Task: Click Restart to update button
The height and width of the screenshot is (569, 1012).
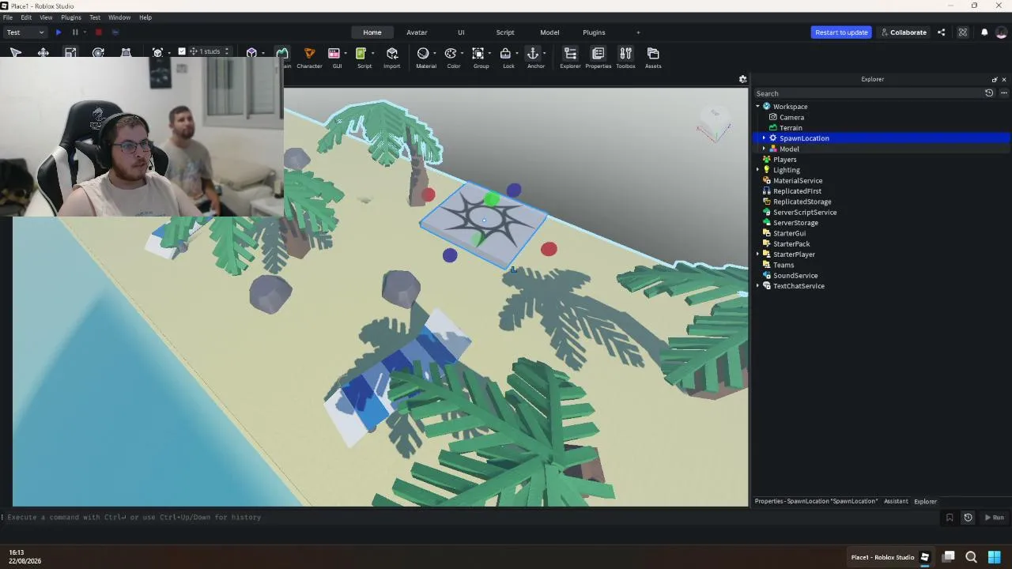Action: (x=841, y=32)
